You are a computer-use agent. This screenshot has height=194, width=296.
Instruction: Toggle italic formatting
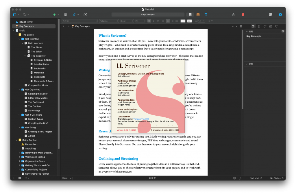click(153, 21)
